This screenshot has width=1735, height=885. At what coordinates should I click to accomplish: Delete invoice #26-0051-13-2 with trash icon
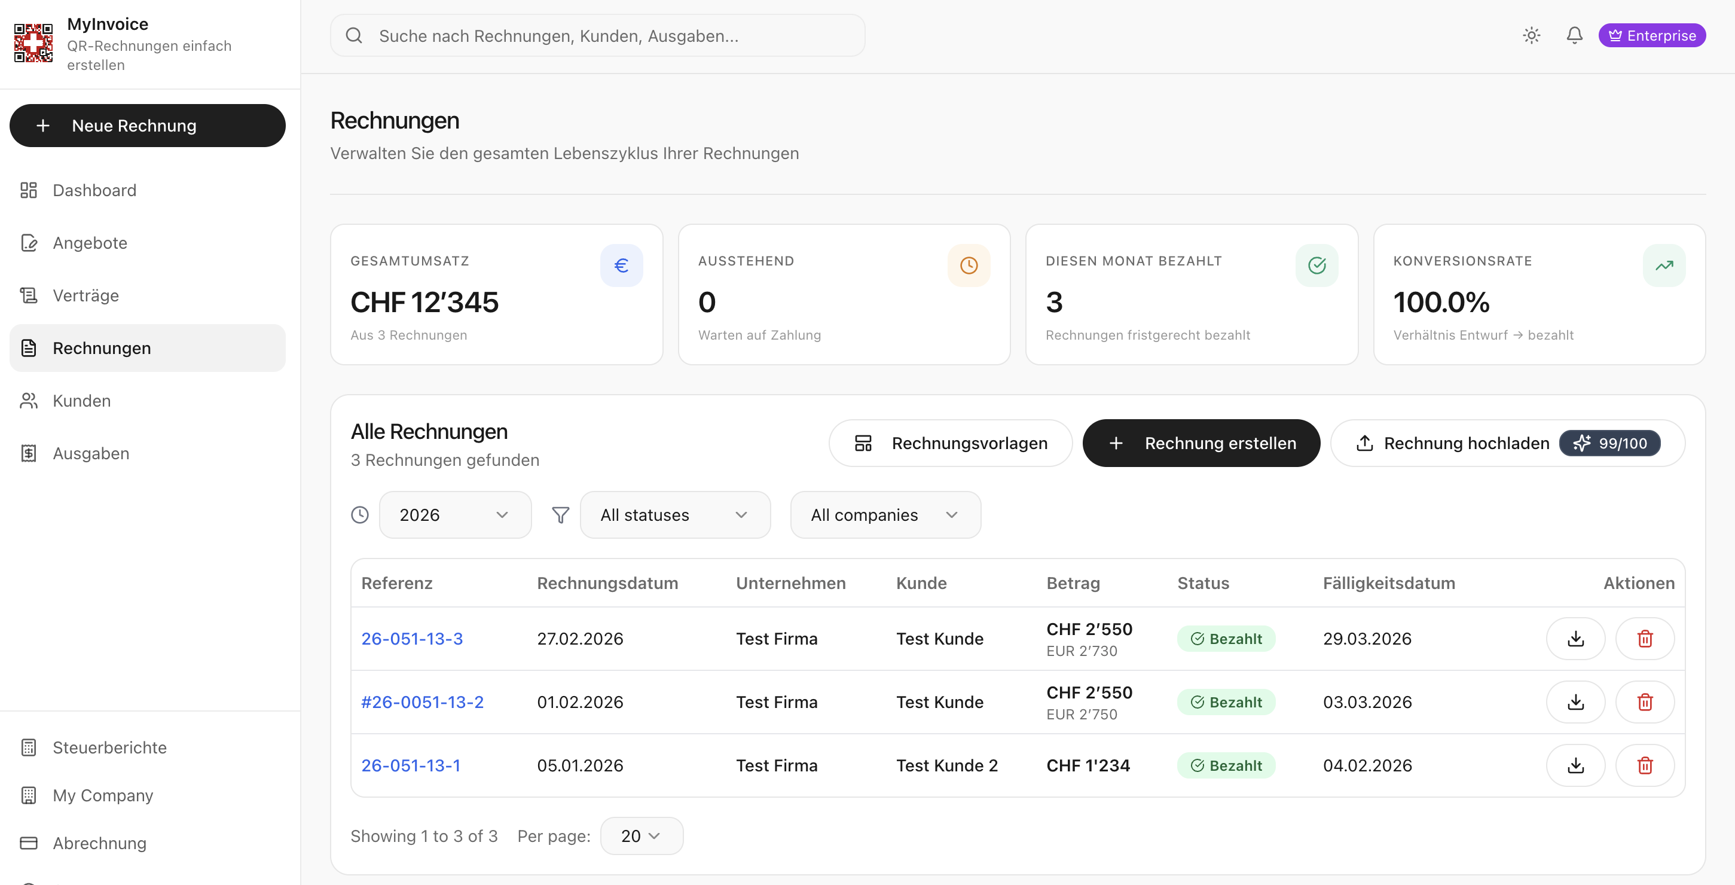tap(1644, 702)
